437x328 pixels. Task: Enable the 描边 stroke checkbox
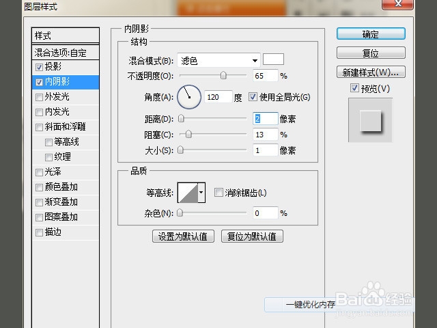point(39,232)
